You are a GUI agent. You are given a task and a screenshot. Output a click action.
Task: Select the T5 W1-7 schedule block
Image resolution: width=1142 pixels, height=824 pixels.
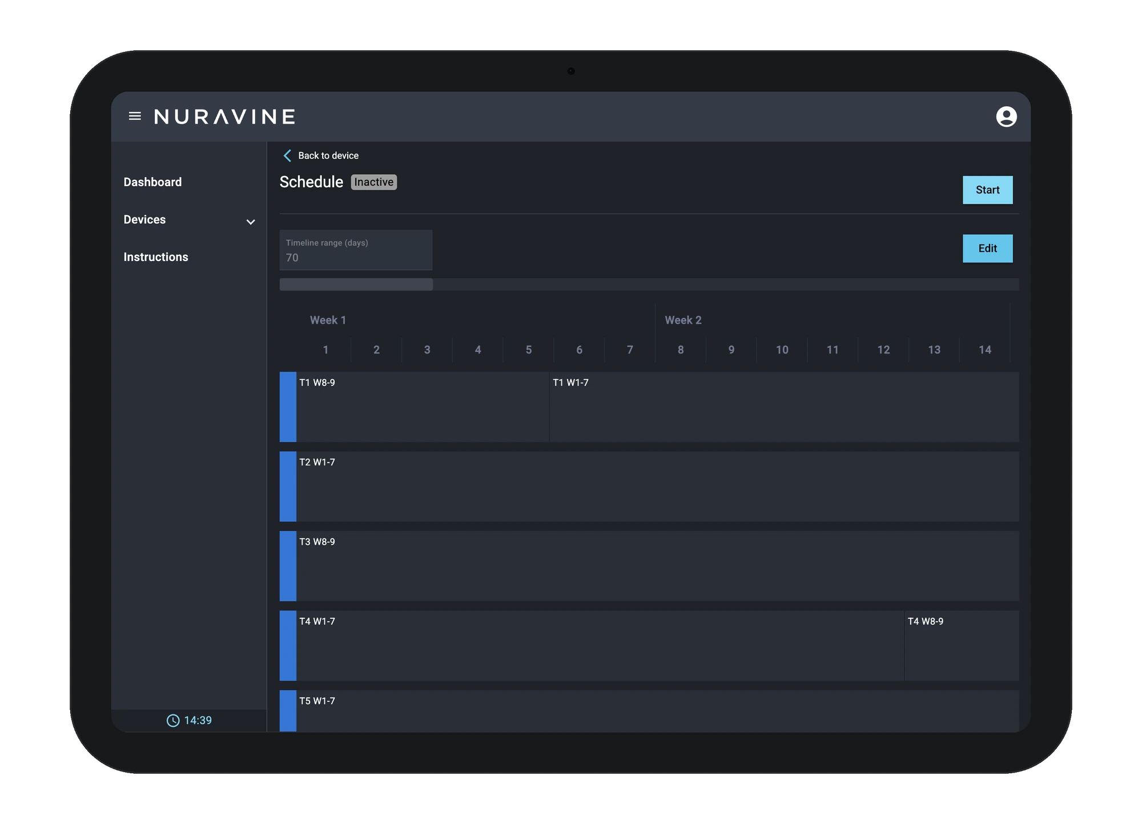[657, 711]
